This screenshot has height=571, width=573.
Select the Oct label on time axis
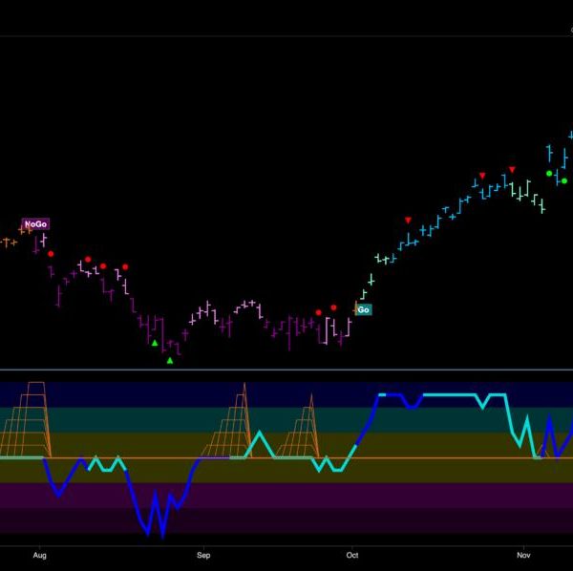[x=352, y=556]
